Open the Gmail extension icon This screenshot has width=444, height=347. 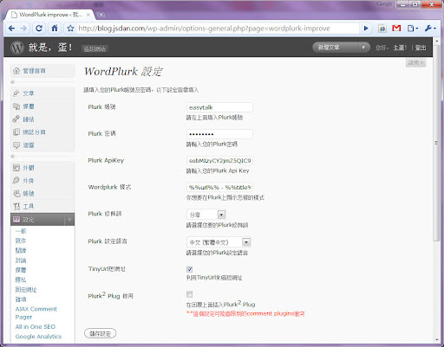[396, 29]
